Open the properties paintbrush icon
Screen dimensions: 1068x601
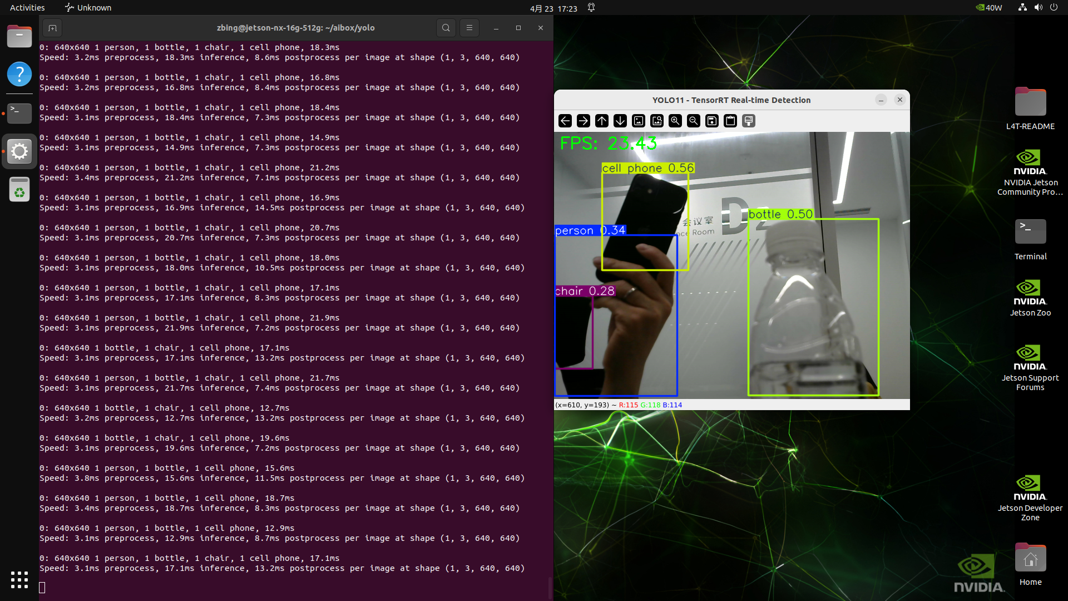(x=749, y=121)
